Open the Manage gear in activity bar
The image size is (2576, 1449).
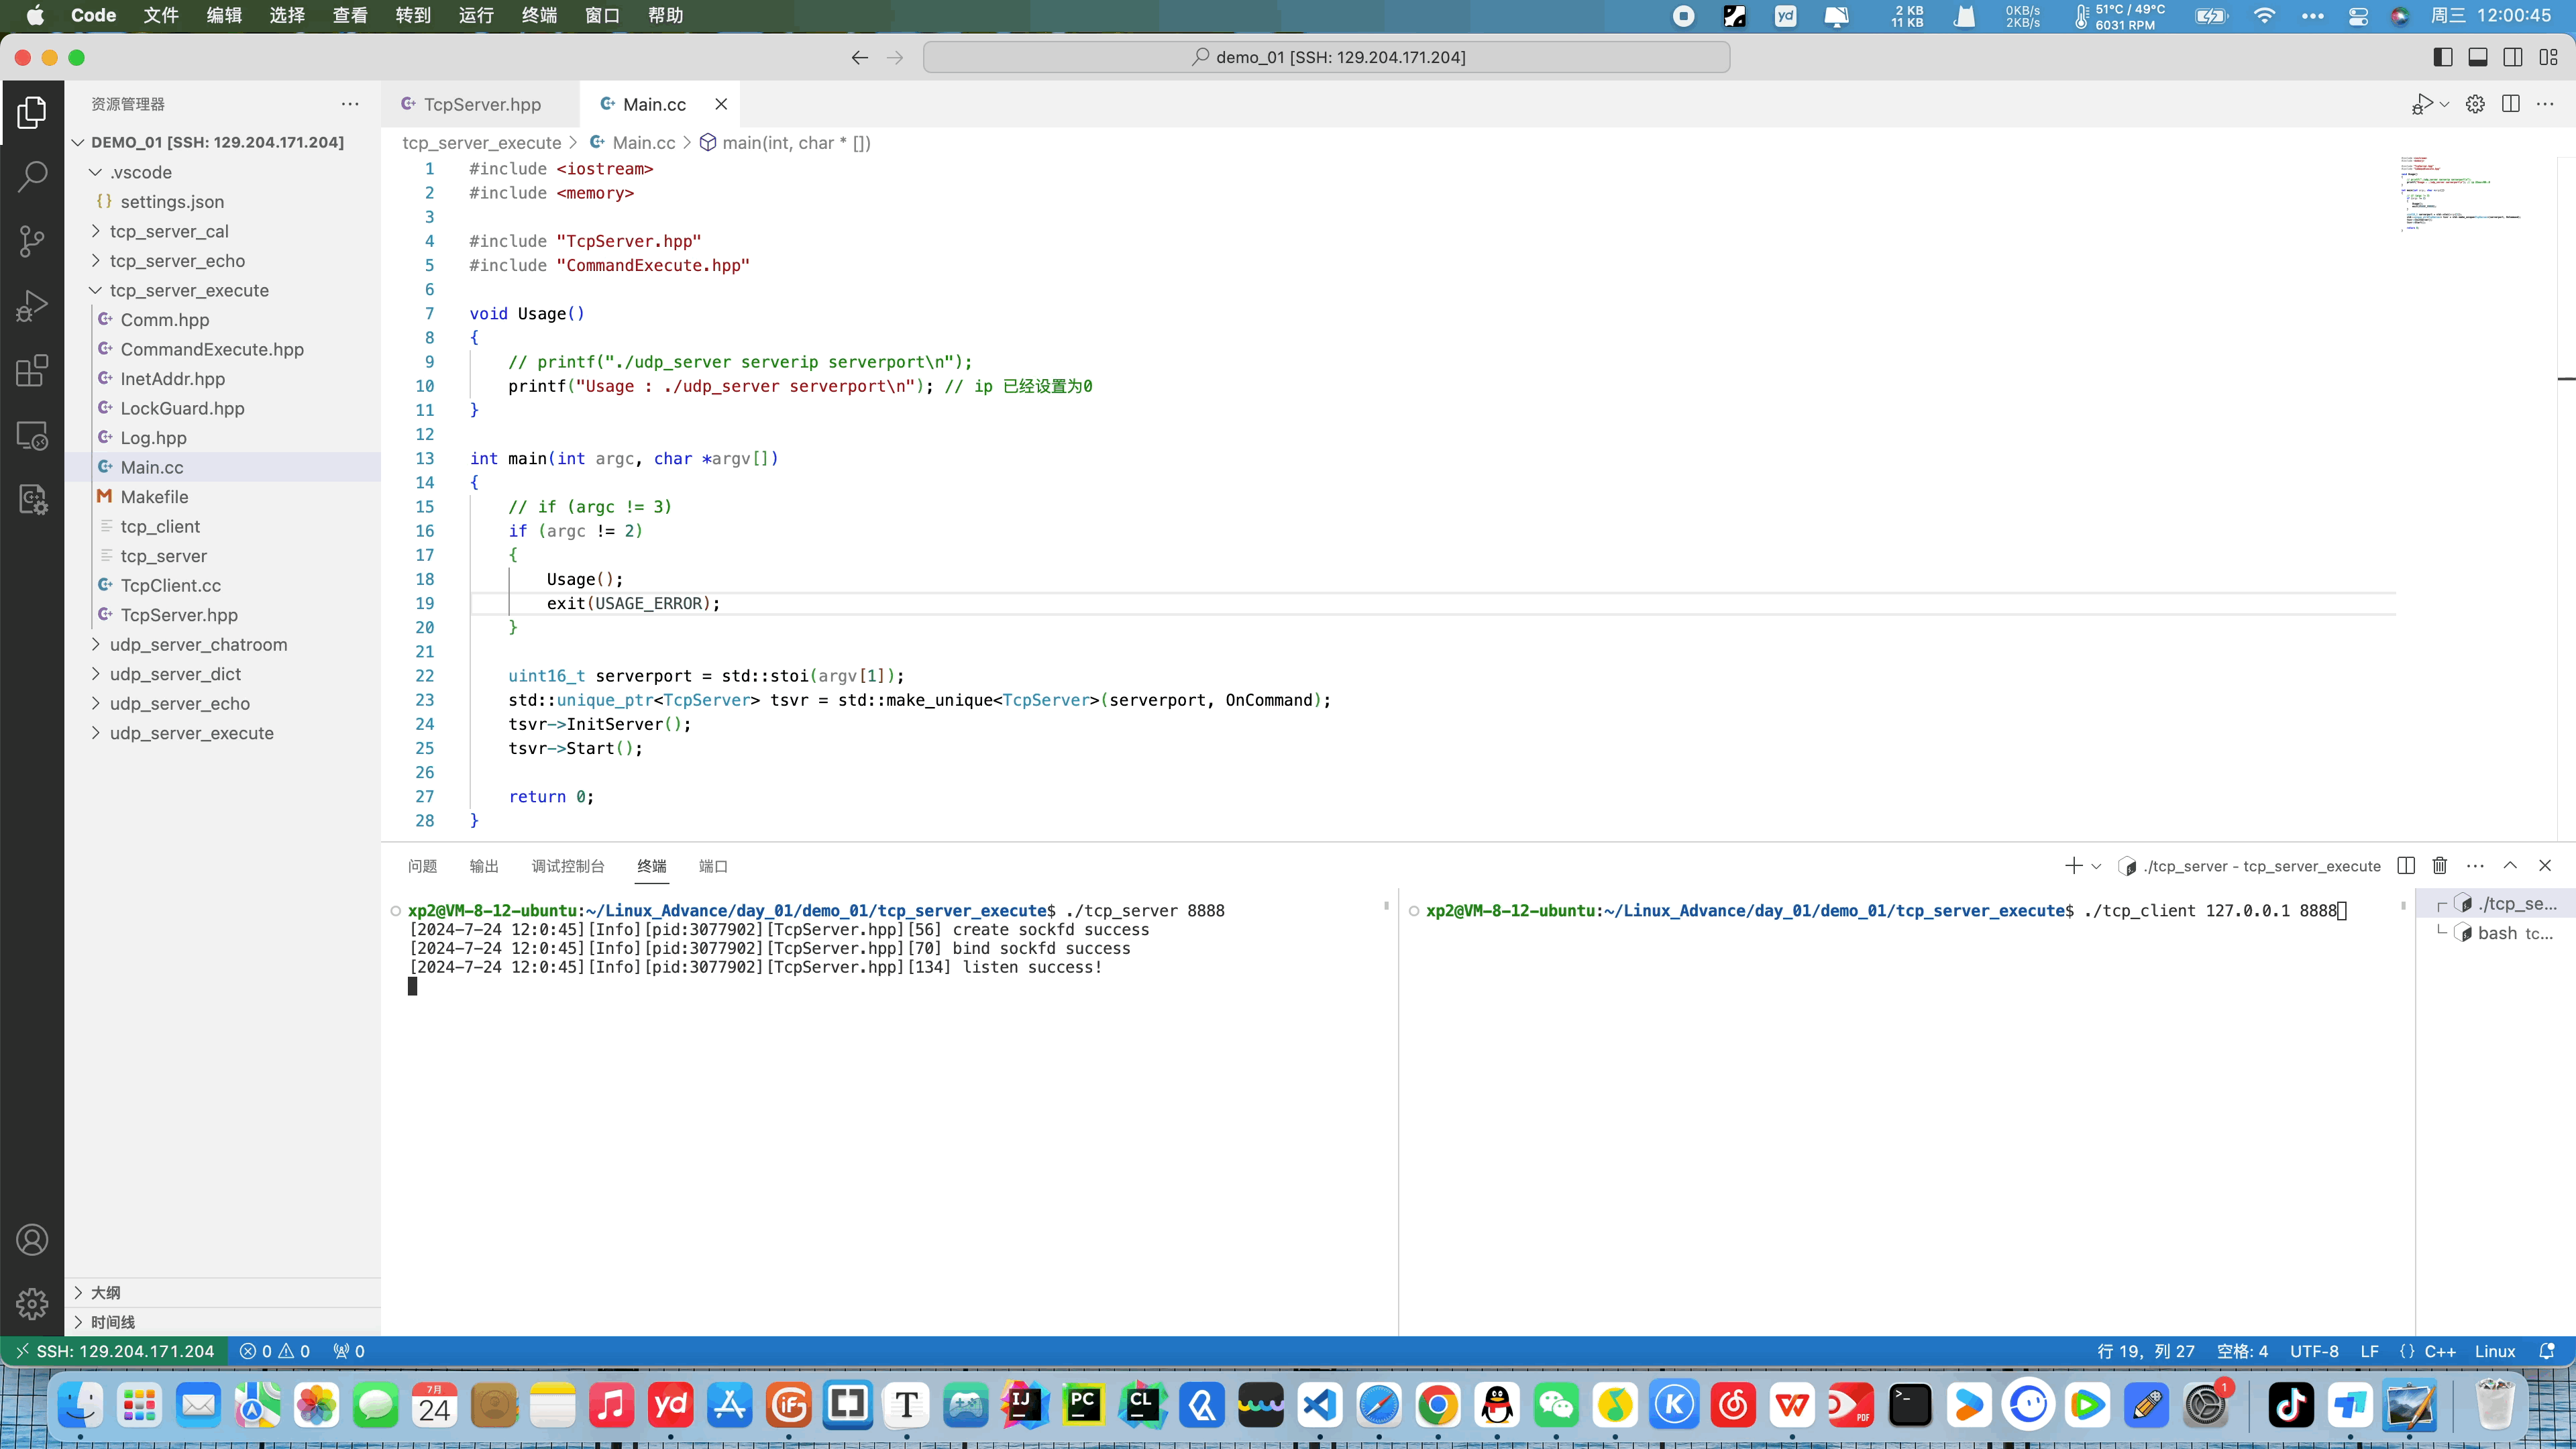32,1303
